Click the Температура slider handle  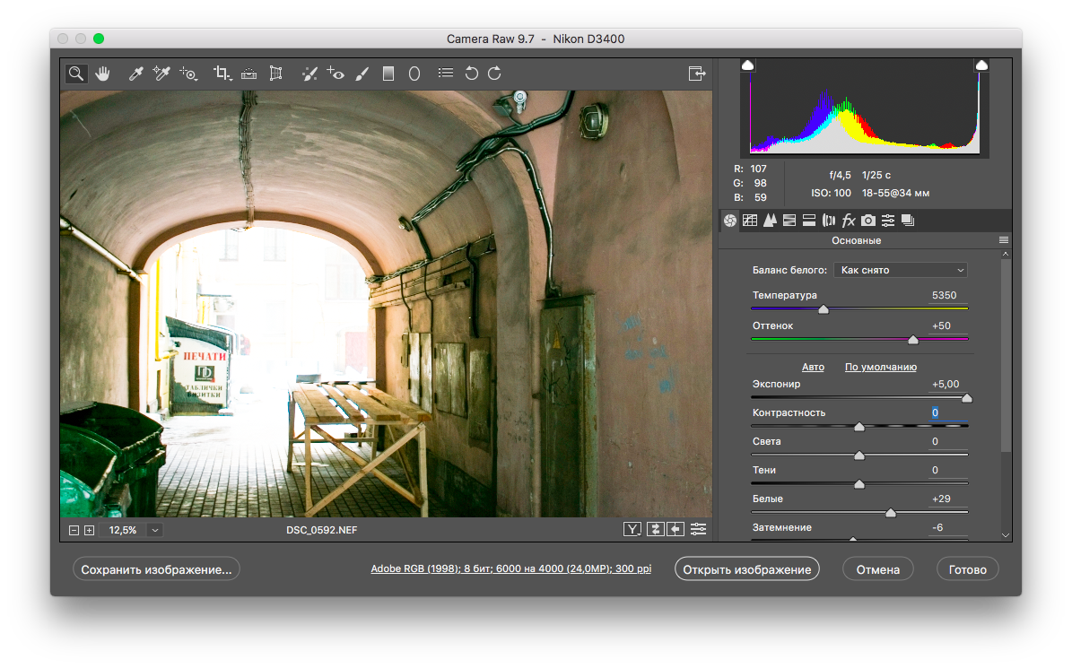[x=824, y=309]
